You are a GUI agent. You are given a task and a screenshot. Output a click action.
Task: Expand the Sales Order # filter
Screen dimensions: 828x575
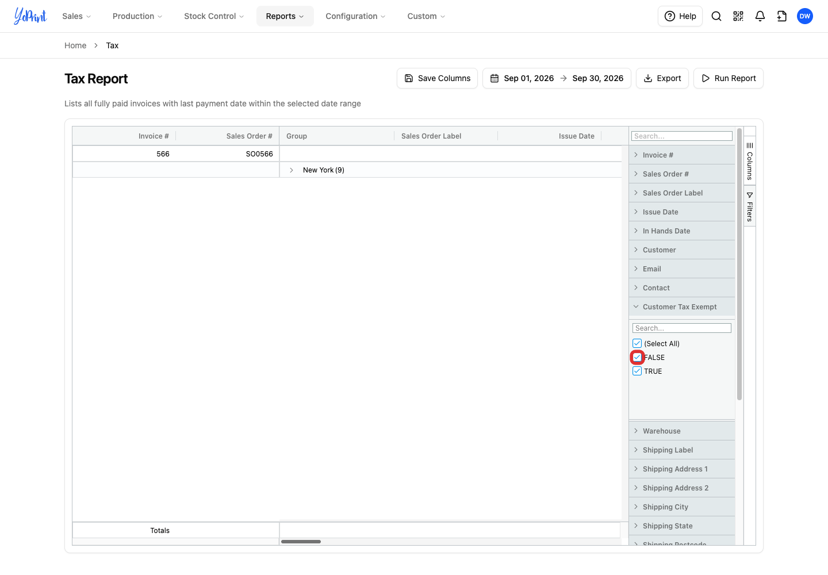[682, 174]
